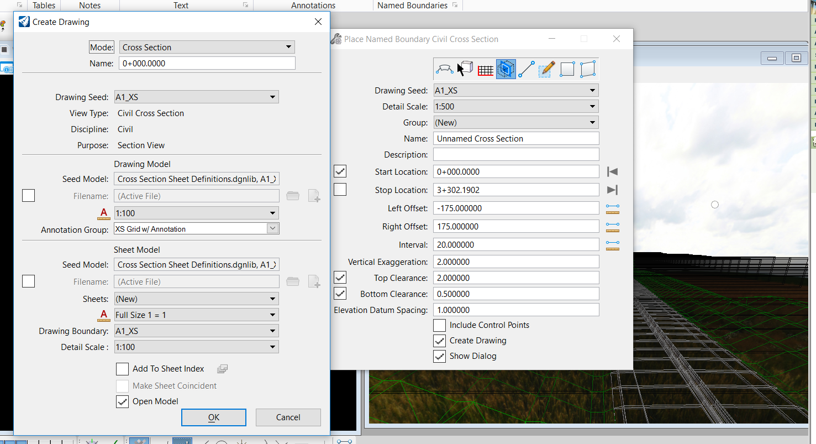Click the lock-to-end arrow beside Stop Location

[x=612, y=190]
